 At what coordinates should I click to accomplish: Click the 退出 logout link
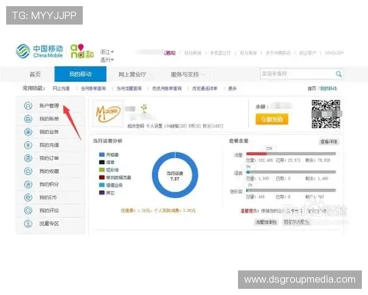170,53
